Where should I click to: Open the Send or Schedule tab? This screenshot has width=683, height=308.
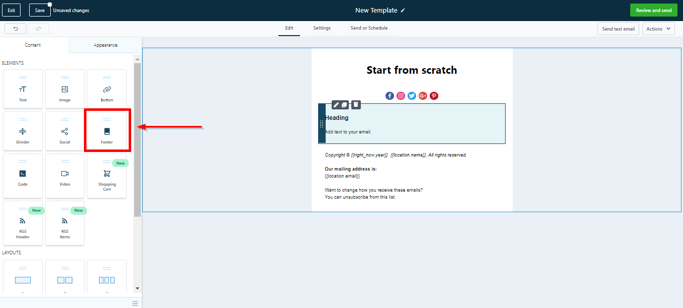click(369, 28)
